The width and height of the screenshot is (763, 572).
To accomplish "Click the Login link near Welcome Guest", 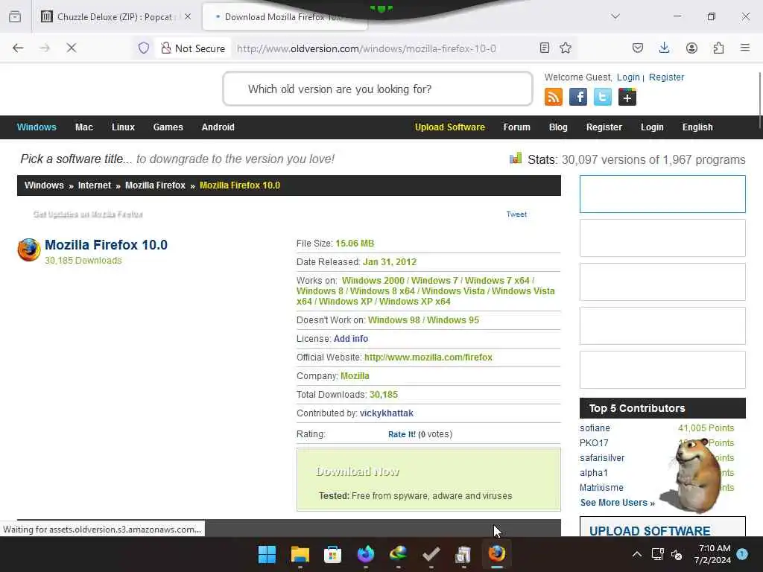I will pos(628,77).
